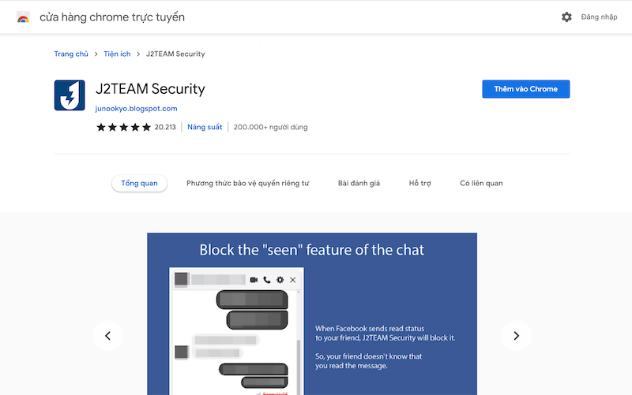Open settings via the gear icon

pyautogui.click(x=566, y=17)
